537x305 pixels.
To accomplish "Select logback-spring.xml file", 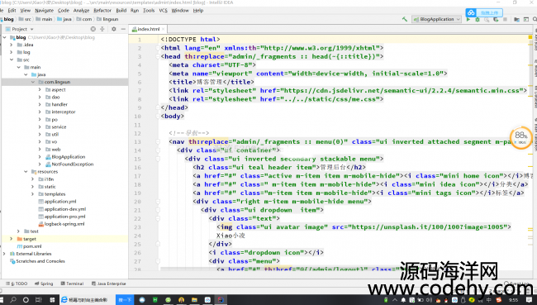I will click(x=64, y=224).
